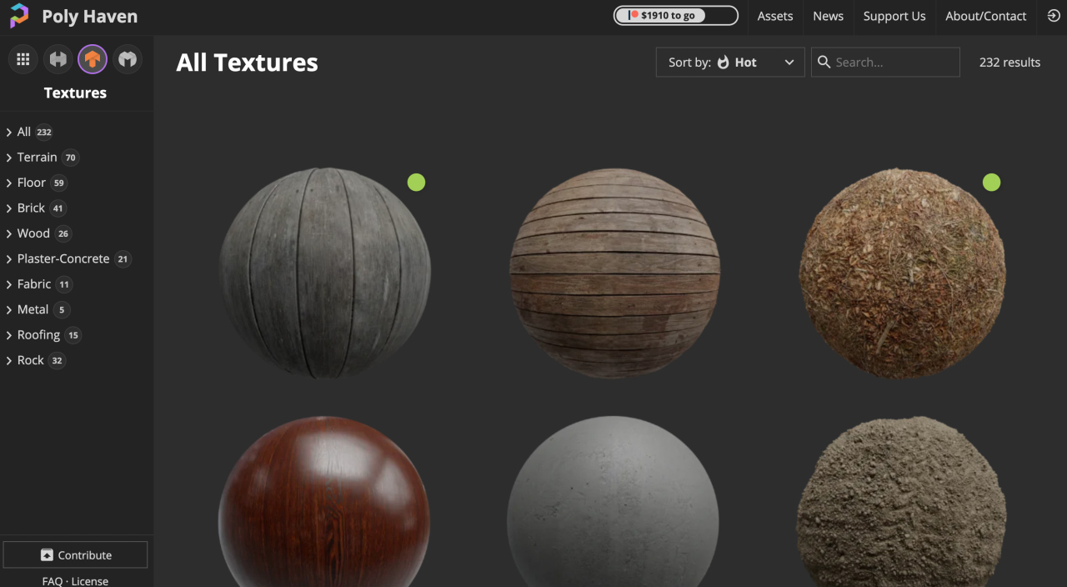This screenshot has width=1067, height=587.
Task: Expand the Terrain category chevron
Action: 8,158
